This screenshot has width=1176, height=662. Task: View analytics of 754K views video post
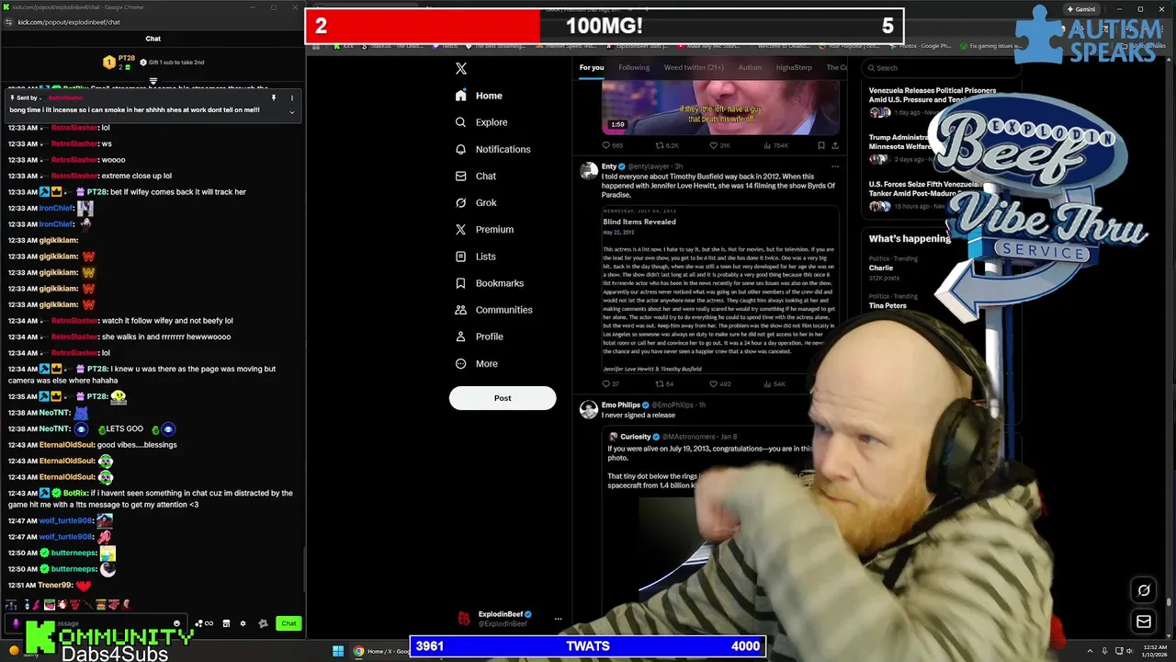pos(775,145)
